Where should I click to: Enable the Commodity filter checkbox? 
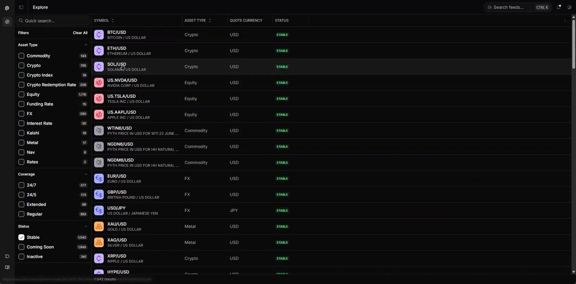tap(21, 56)
